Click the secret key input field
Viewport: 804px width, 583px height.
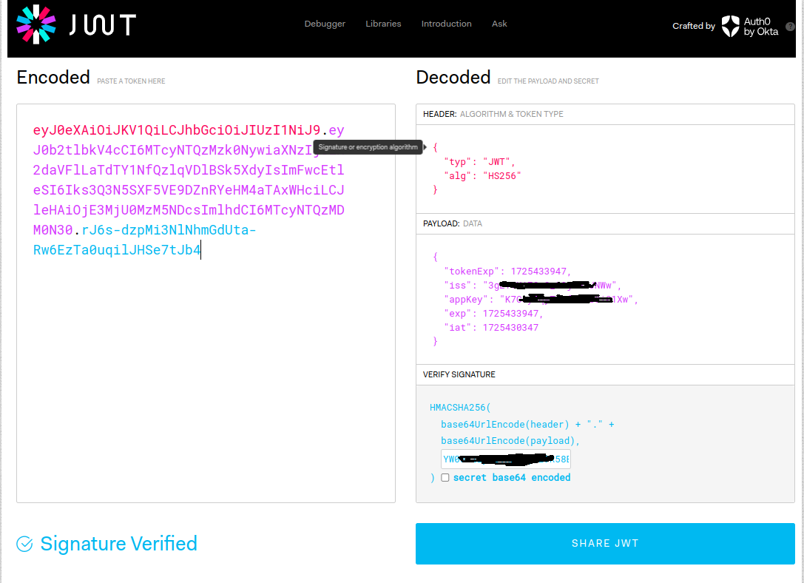pos(506,459)
